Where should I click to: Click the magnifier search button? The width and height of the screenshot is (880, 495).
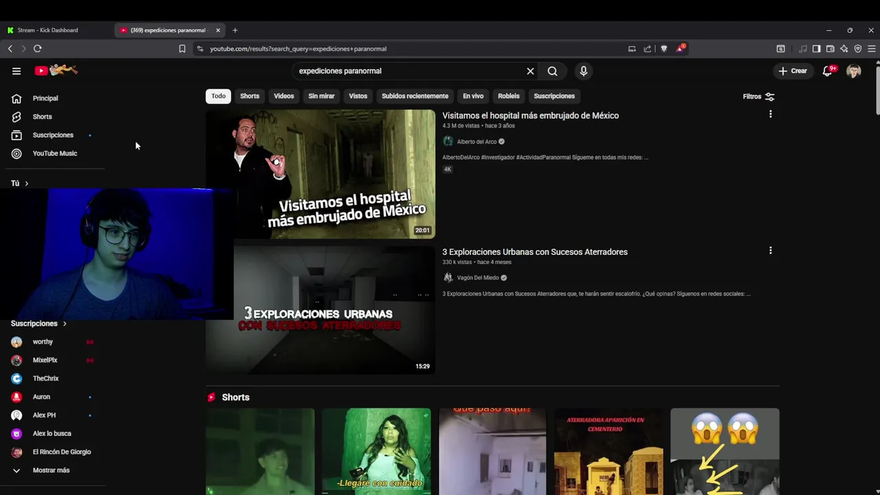pyautogui.click(x=552, y=71)
